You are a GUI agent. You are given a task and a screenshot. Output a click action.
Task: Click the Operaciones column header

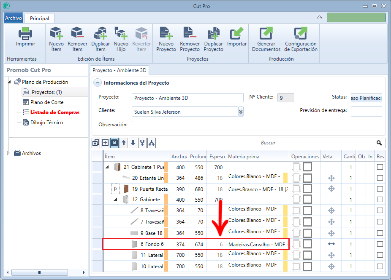tap(305, 156)
